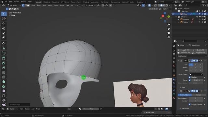Open viewport Options dropdown
Image resolution: width=208 pixels, height=117 pixels.
coord(167,9)
